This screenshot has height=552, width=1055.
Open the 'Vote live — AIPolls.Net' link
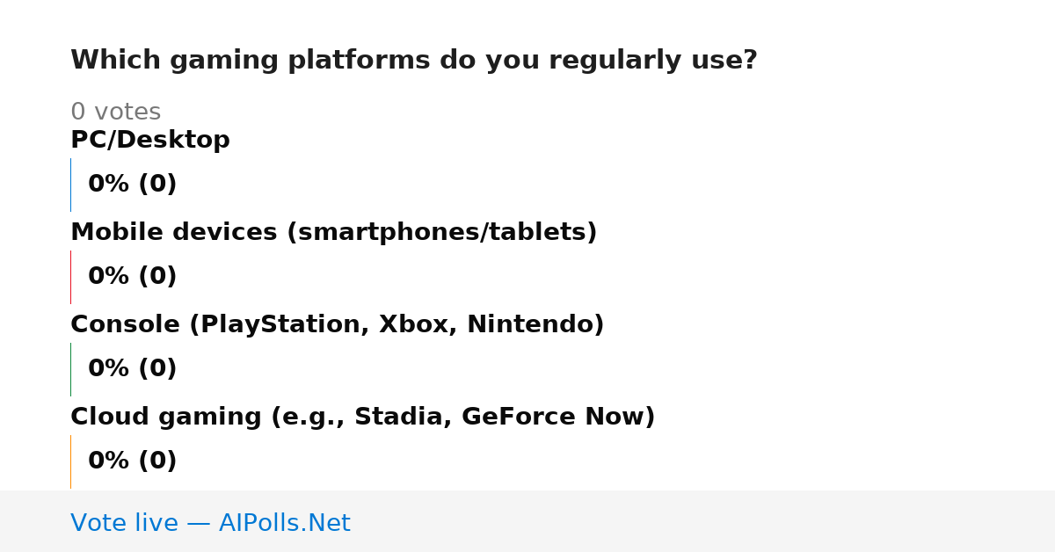(210, 523)
